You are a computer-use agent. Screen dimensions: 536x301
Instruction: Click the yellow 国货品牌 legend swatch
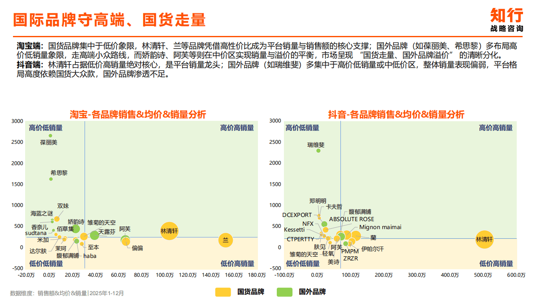click(223, 292)
